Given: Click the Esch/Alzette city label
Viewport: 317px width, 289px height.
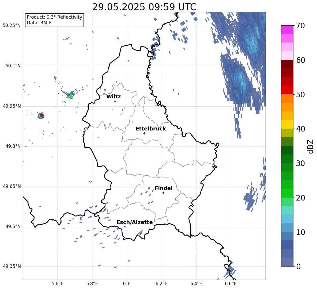Looking at the screenshot, I should tap(135, 222).
